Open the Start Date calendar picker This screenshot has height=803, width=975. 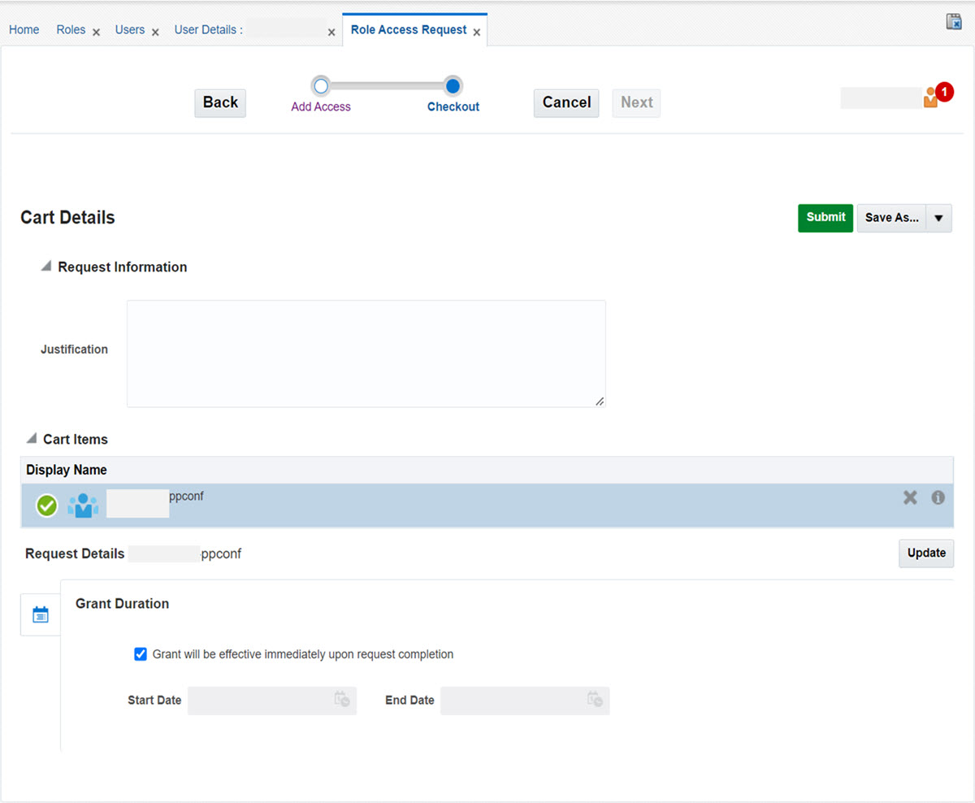pos(342,701)
